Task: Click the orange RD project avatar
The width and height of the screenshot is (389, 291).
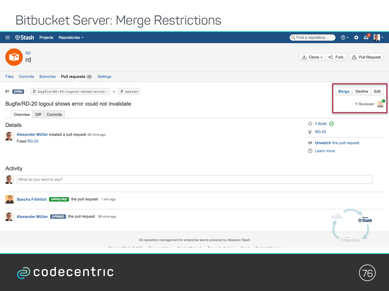Action: (14, 57)
